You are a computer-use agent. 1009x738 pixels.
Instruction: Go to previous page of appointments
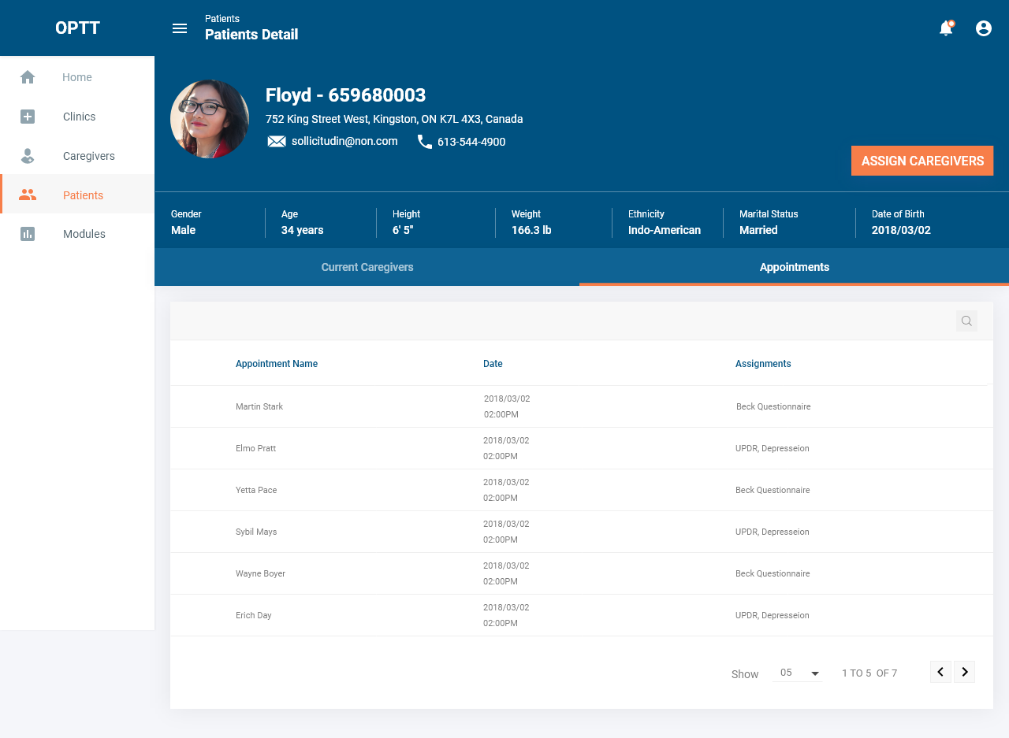coord(940,672)
